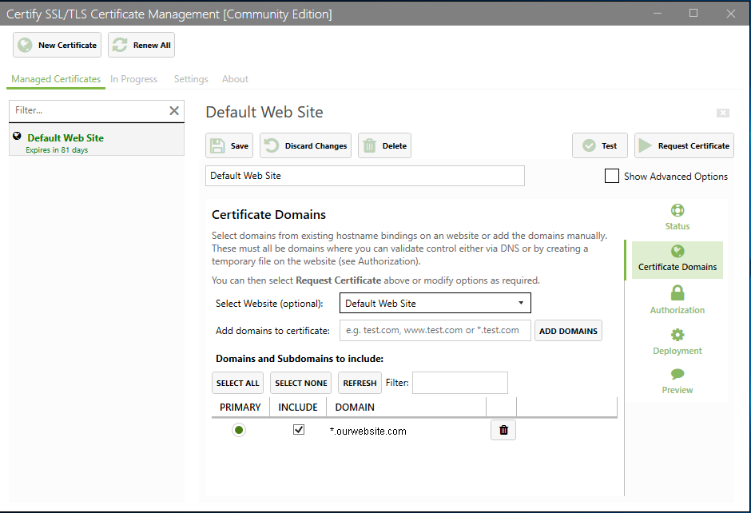Delete the managed certificate

pos(384,145)
